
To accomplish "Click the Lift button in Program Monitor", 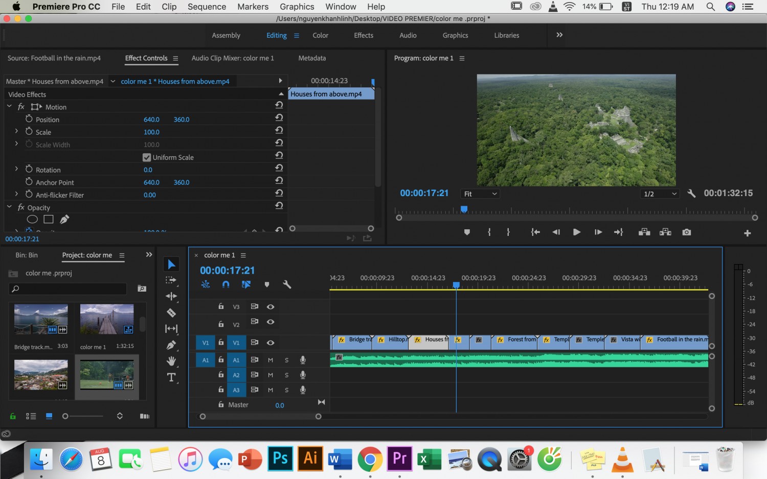I will [644, 232].
